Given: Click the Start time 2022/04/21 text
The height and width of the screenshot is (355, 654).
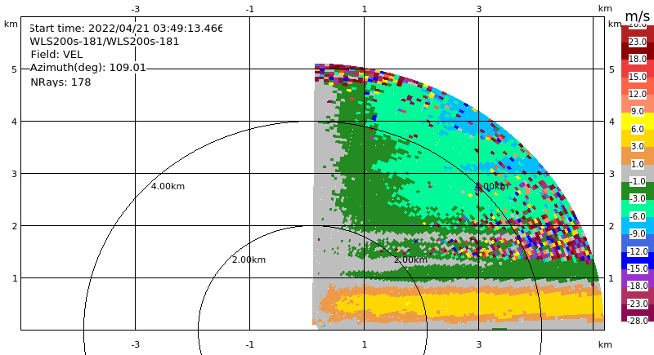Looking at the screenshot, I should [126, 29].
